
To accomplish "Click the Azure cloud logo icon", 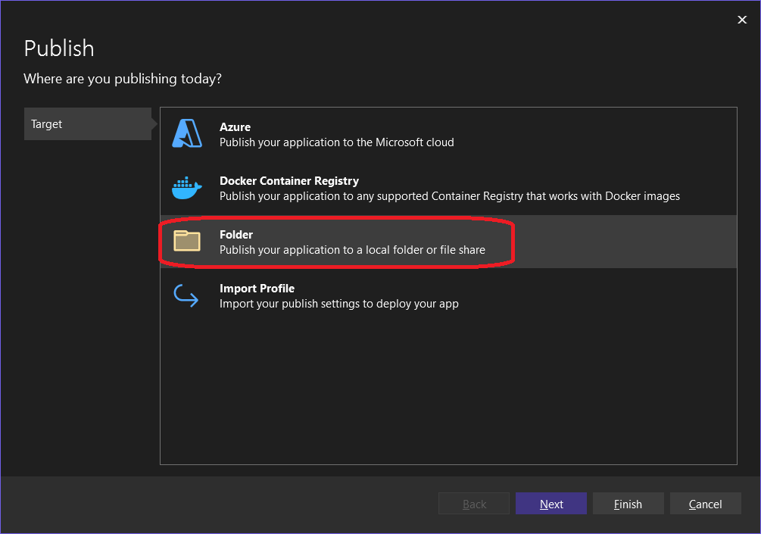I will 186,133.
